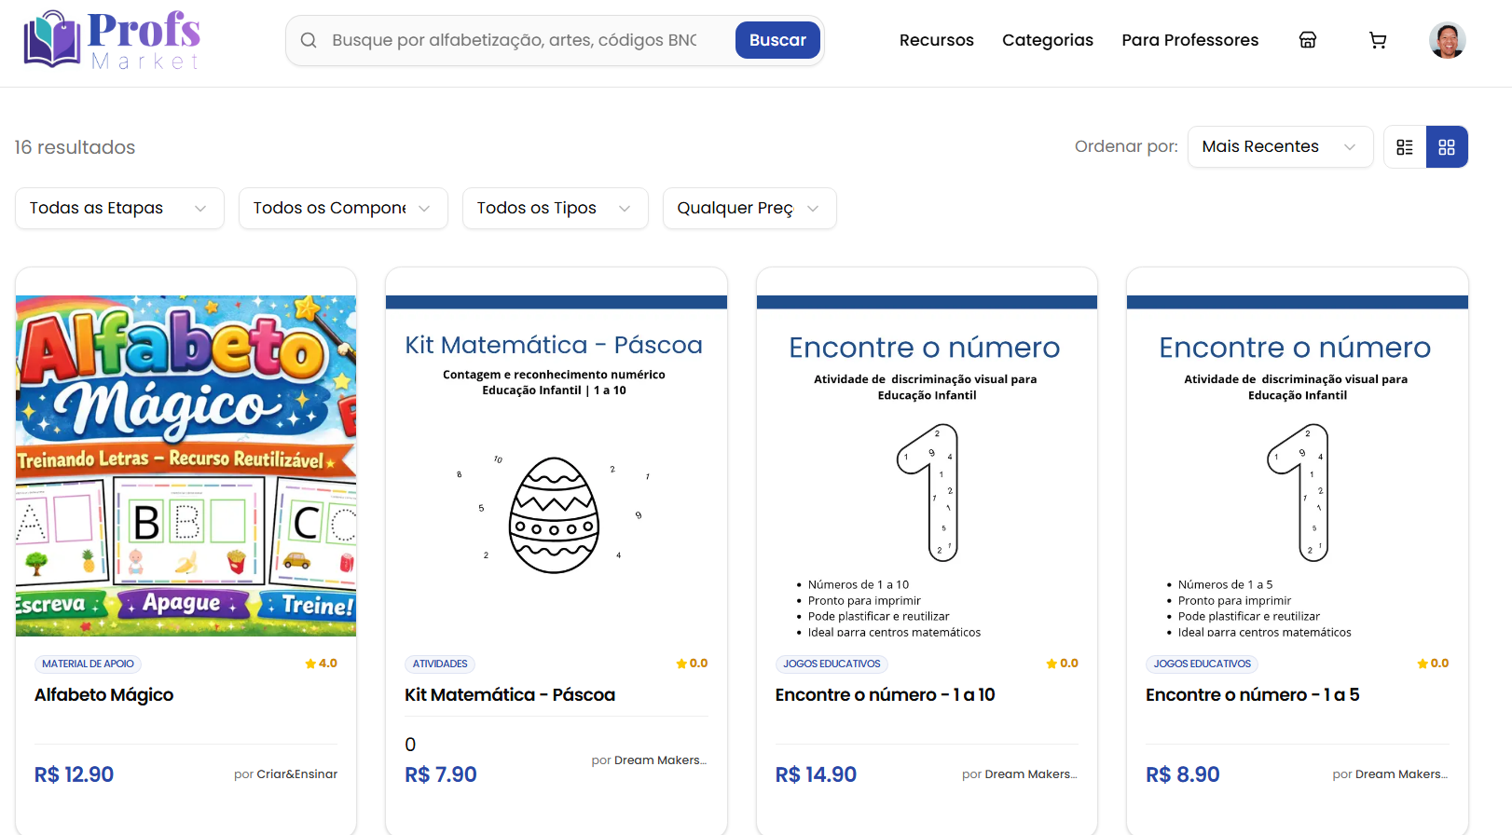The width and height of the screenshot is (1512, 835).
Task: Open the shopping cart
Action: coord(1378,40)
